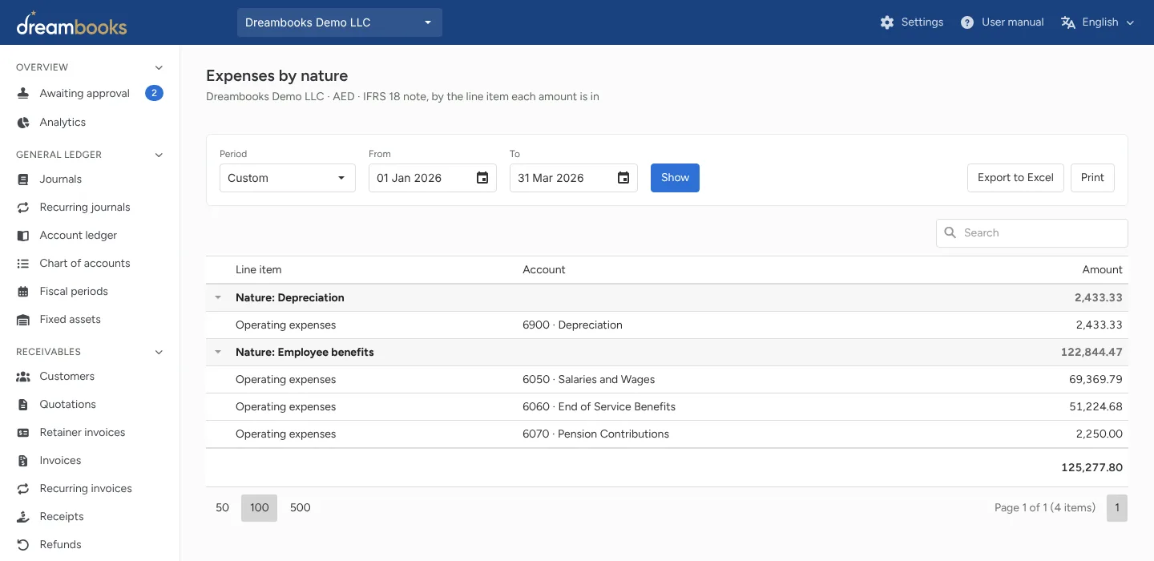Click the Awaiting approval stamp icon
This screenshot has width=1154, height=561.
pyautogui.click(x=23, y=94)
